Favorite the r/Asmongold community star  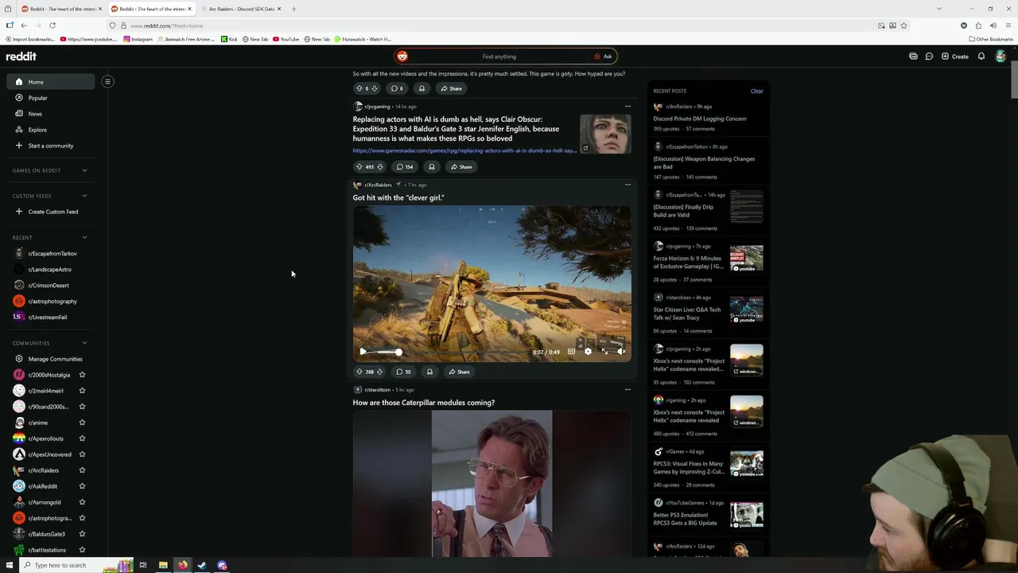[82, 502]
